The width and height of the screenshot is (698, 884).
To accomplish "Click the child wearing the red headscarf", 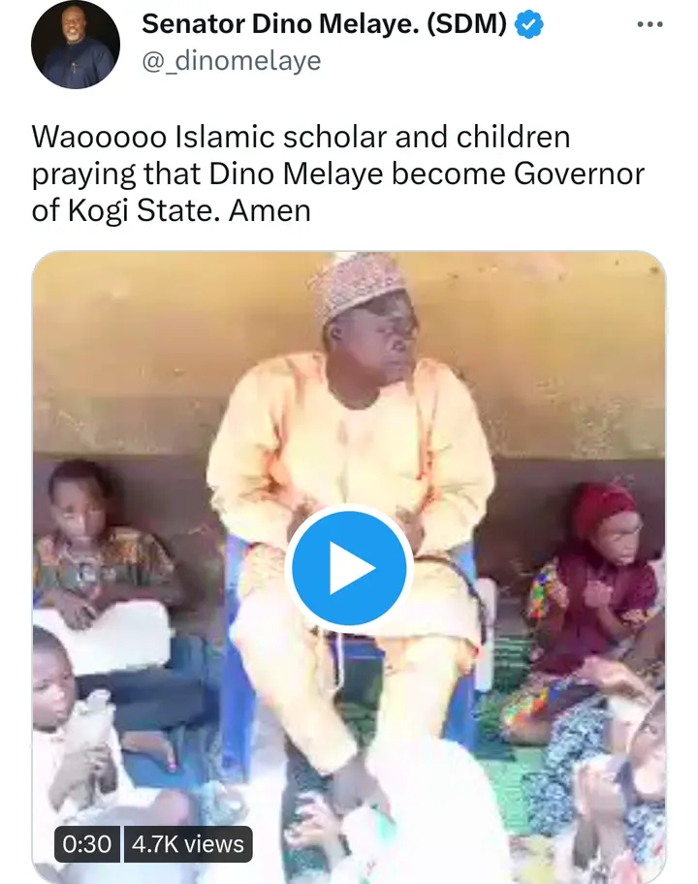I will (x=592, y=581).
